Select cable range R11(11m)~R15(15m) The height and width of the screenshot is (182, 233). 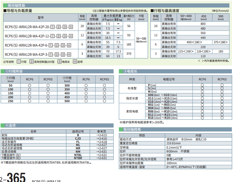[x=163, y=115]
